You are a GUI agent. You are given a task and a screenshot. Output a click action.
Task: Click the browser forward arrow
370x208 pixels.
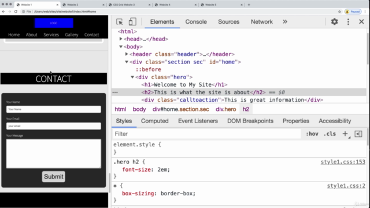(x=9, y=12)
